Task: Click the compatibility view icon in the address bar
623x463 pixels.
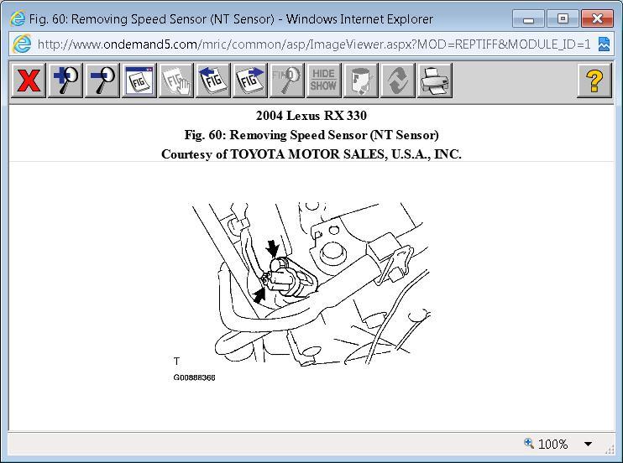Action: [604, 44]
